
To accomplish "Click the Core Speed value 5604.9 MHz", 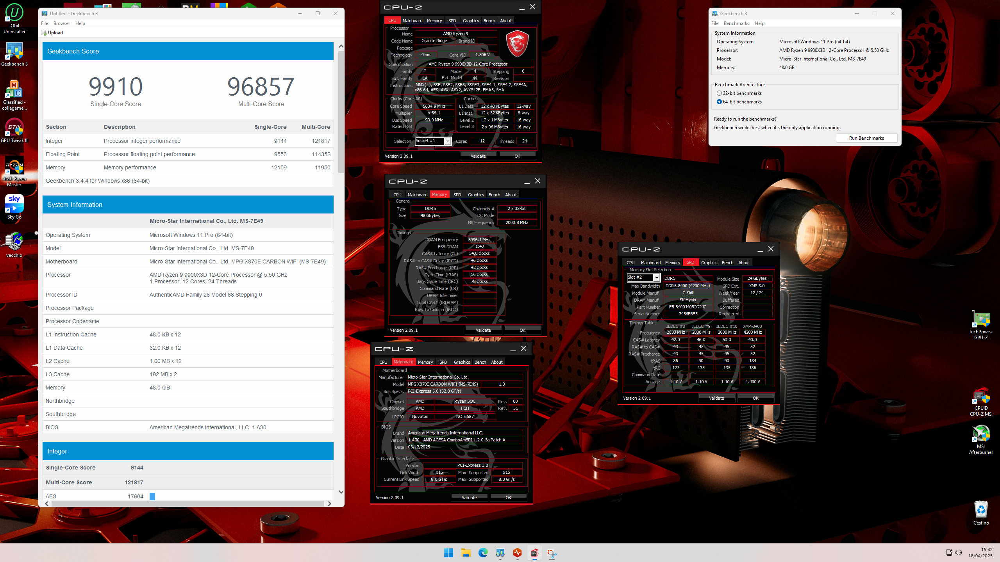I will [x=434, y=106].
